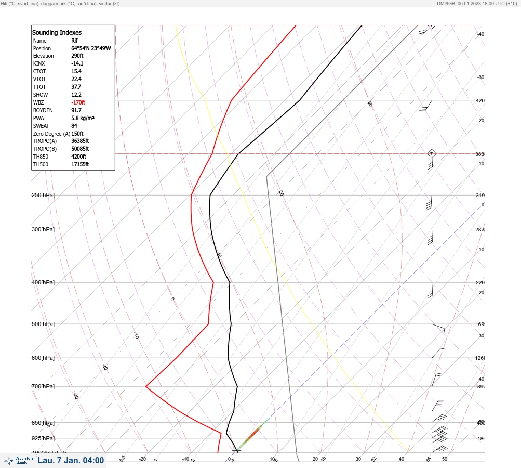Viewport: 521px width, 468px height.
Task: Click the CTOT value '15.4'
Action: point(76,71)
